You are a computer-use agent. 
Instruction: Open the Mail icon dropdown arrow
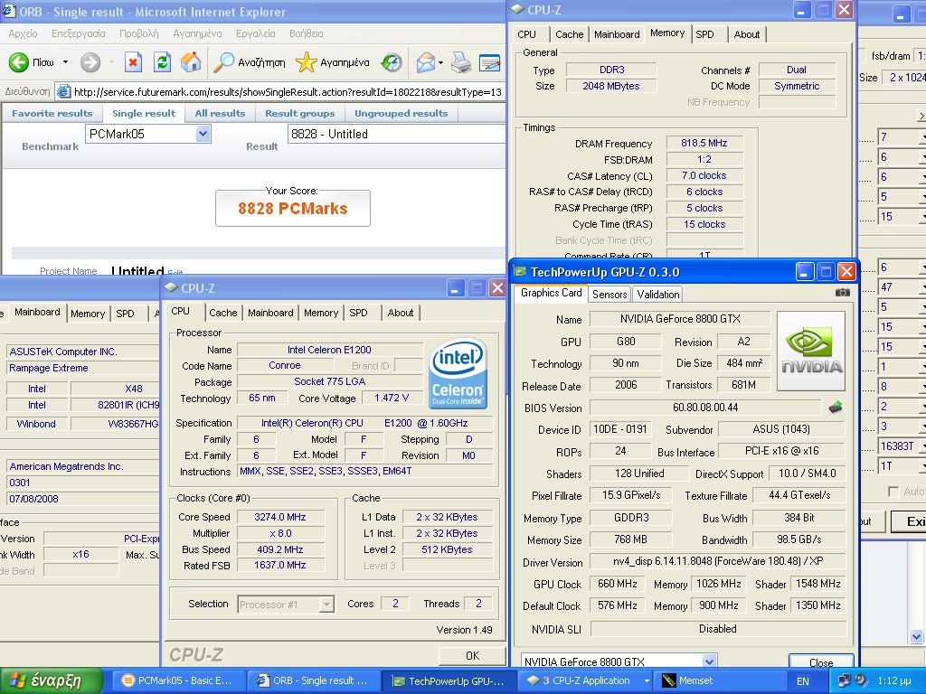pyautogui.click(x=440, y=62)
